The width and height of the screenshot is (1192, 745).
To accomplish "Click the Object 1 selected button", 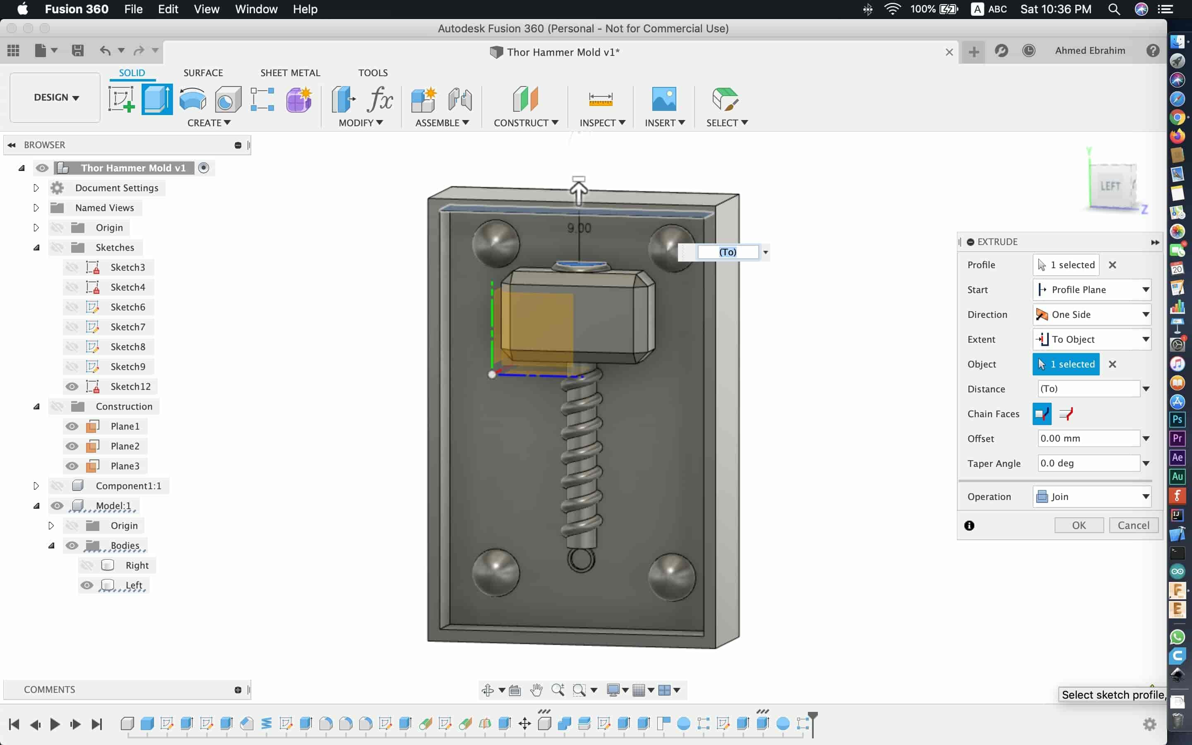I will point(1066,364).
